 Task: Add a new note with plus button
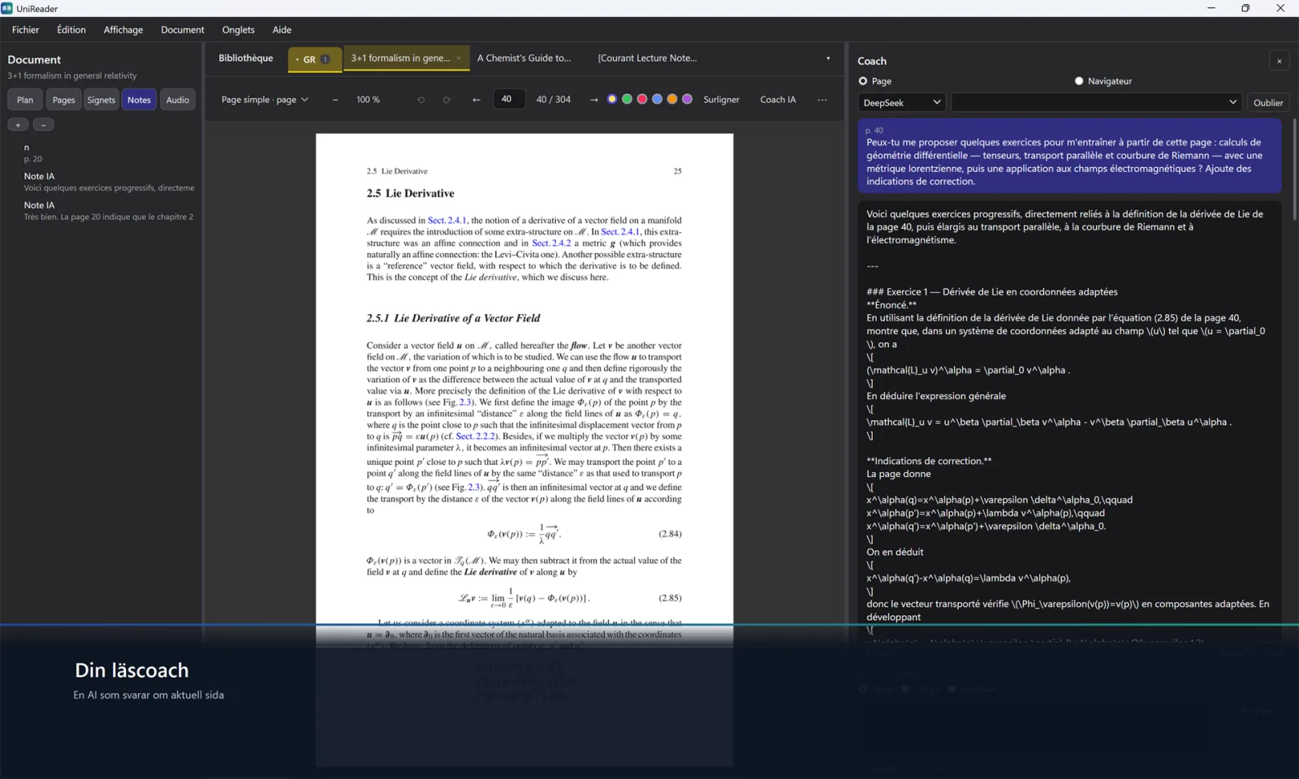pos(18,124)
